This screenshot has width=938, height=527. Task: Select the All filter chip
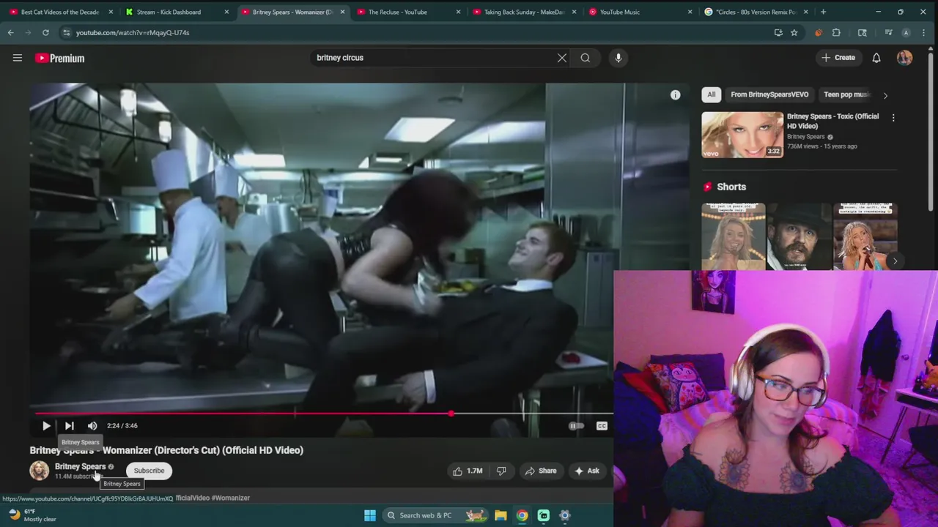[x=711, y=94]
